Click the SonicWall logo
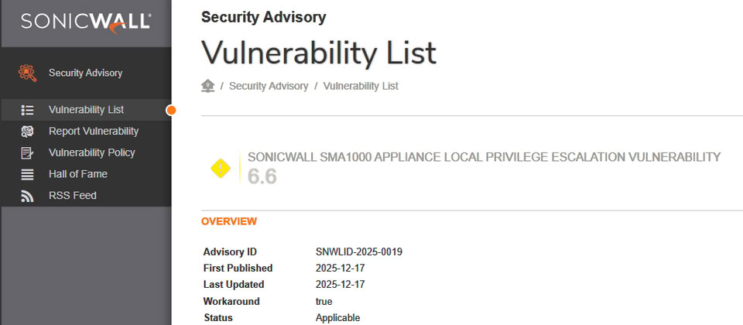 point(85,22)
